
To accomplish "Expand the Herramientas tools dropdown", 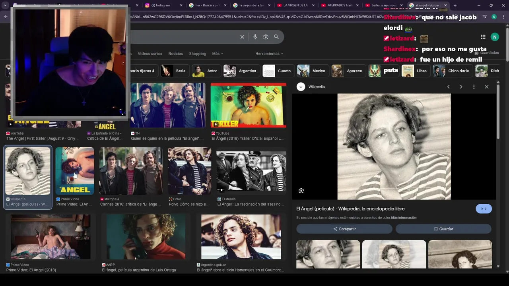I will point(269,54).
